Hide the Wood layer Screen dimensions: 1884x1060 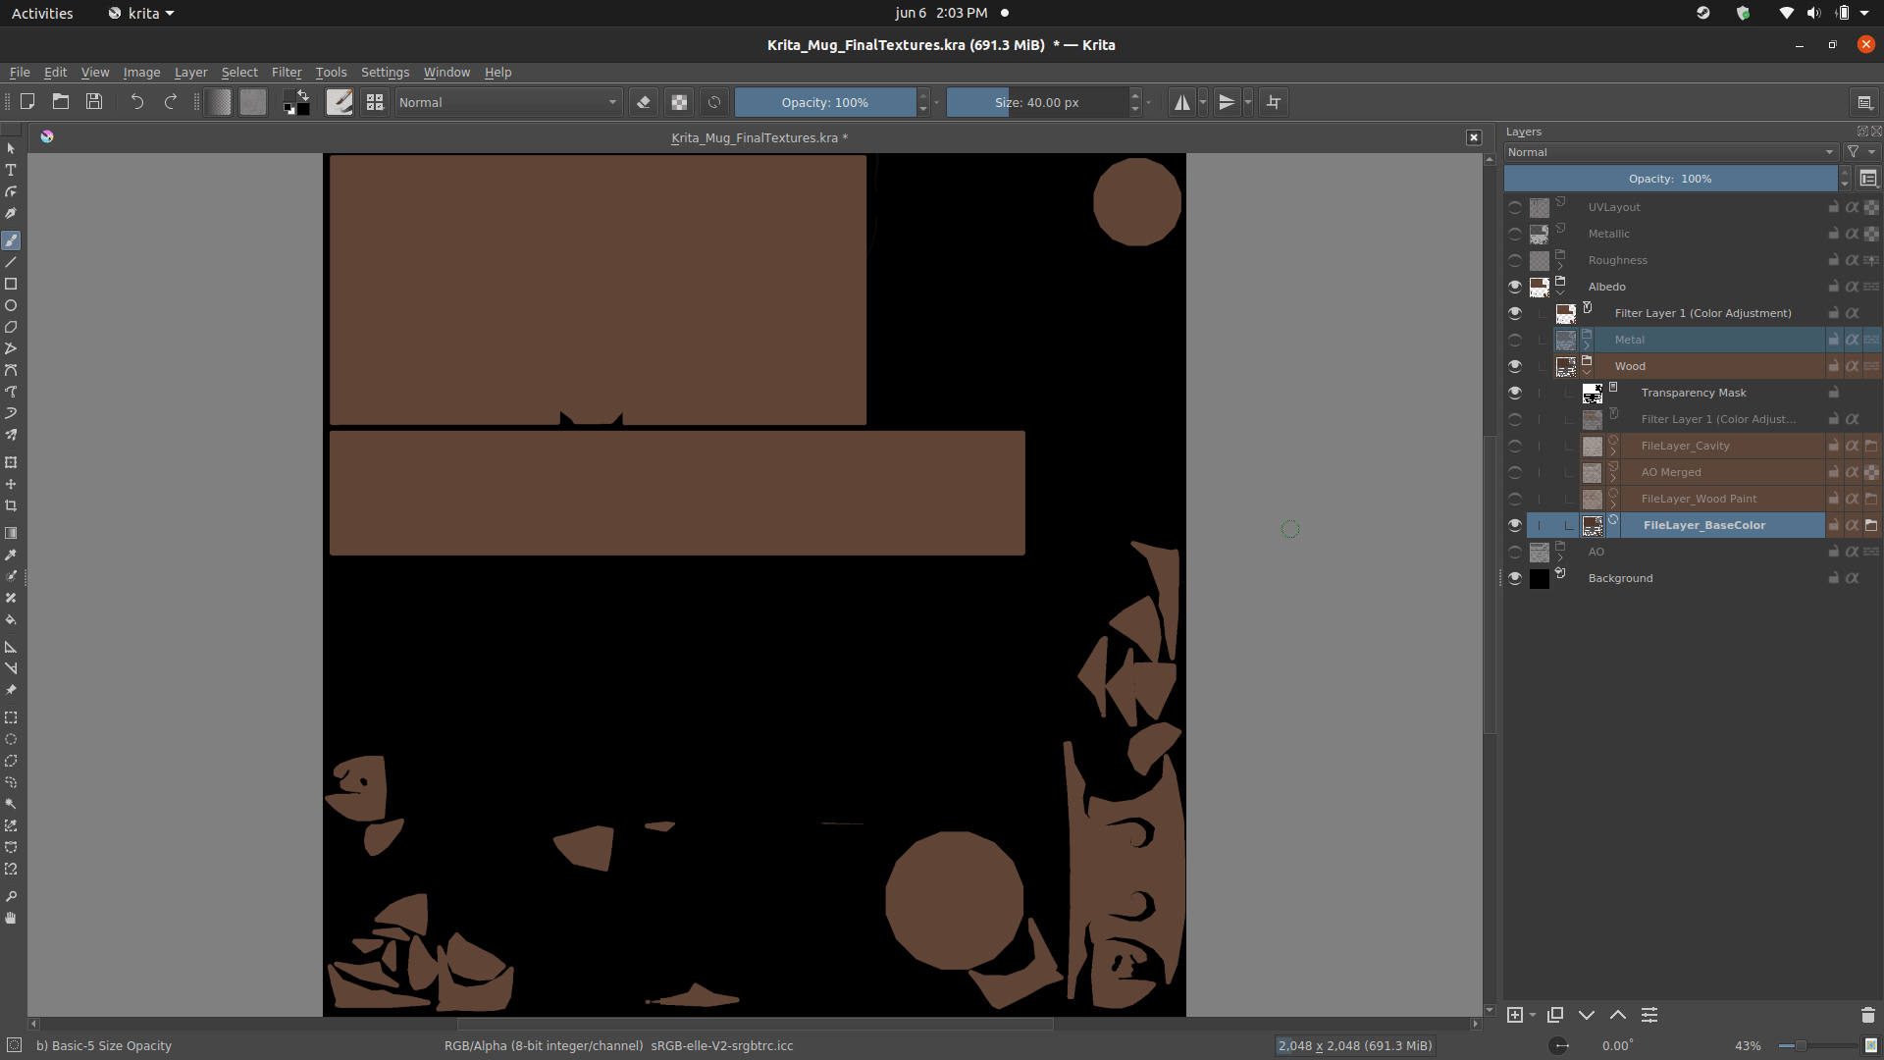point(1514,366)
